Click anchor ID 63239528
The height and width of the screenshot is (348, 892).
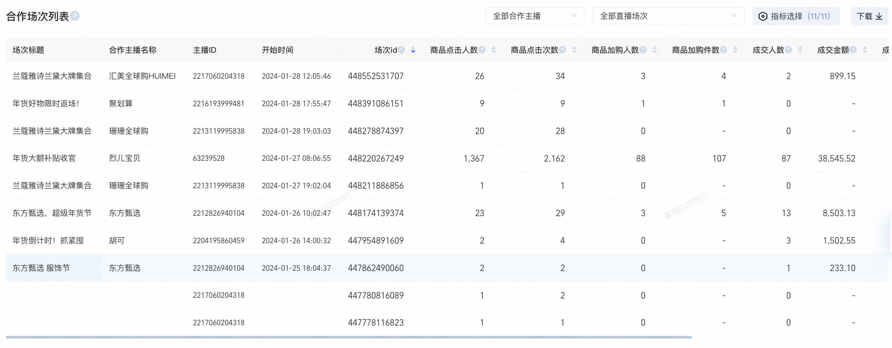209,158
